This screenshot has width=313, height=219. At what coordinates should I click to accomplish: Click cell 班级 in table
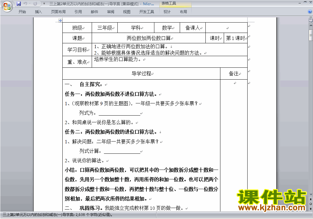coord(77,28)
